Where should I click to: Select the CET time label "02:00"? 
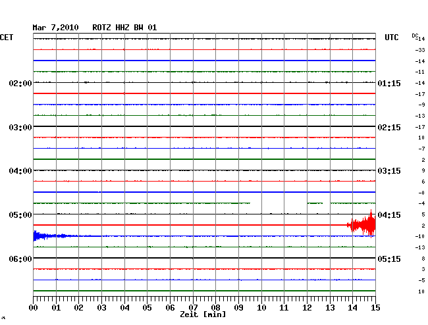point(20,83)
